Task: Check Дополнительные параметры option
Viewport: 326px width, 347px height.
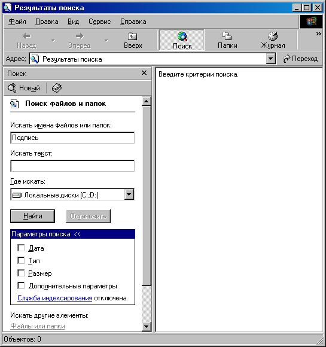Action: [21, 286]
